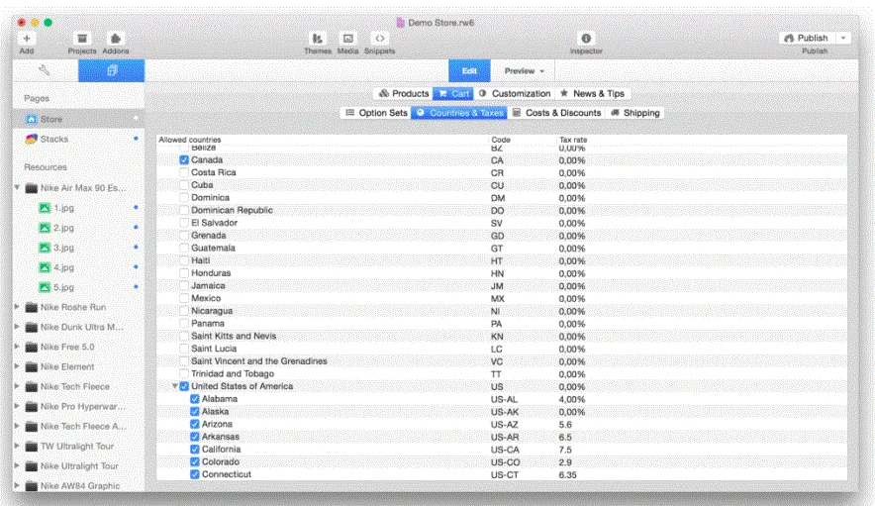The image size is (875, 506).
Task: Open the Themes browser icon
Action: [x=317, y=38]
